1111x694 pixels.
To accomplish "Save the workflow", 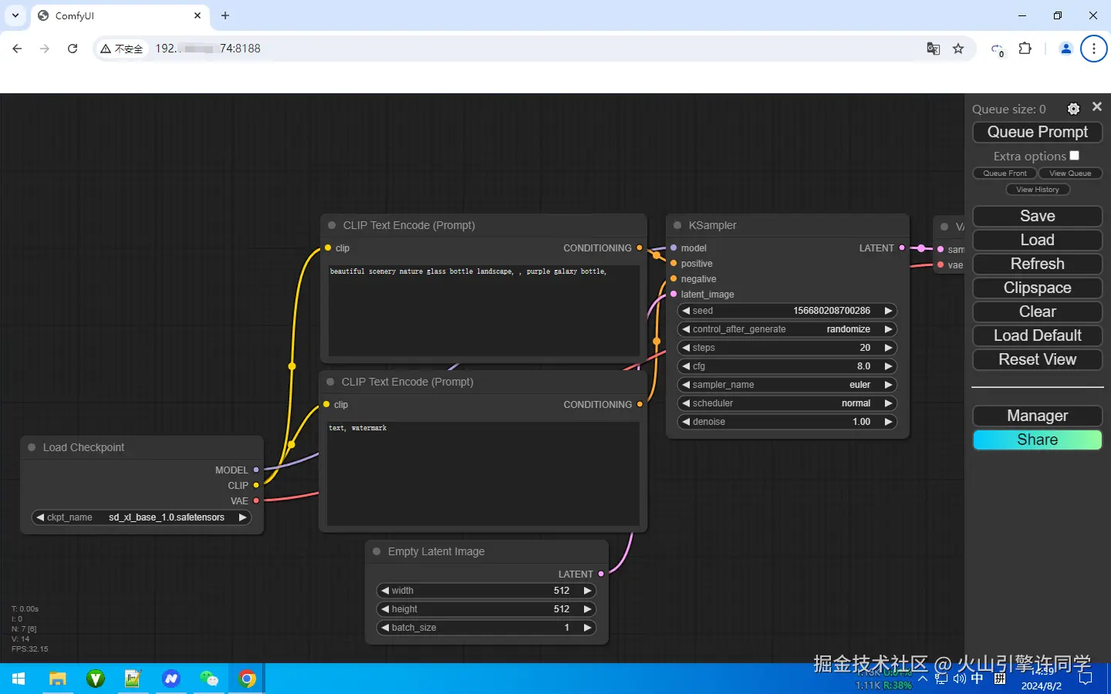I will 1038,216.
